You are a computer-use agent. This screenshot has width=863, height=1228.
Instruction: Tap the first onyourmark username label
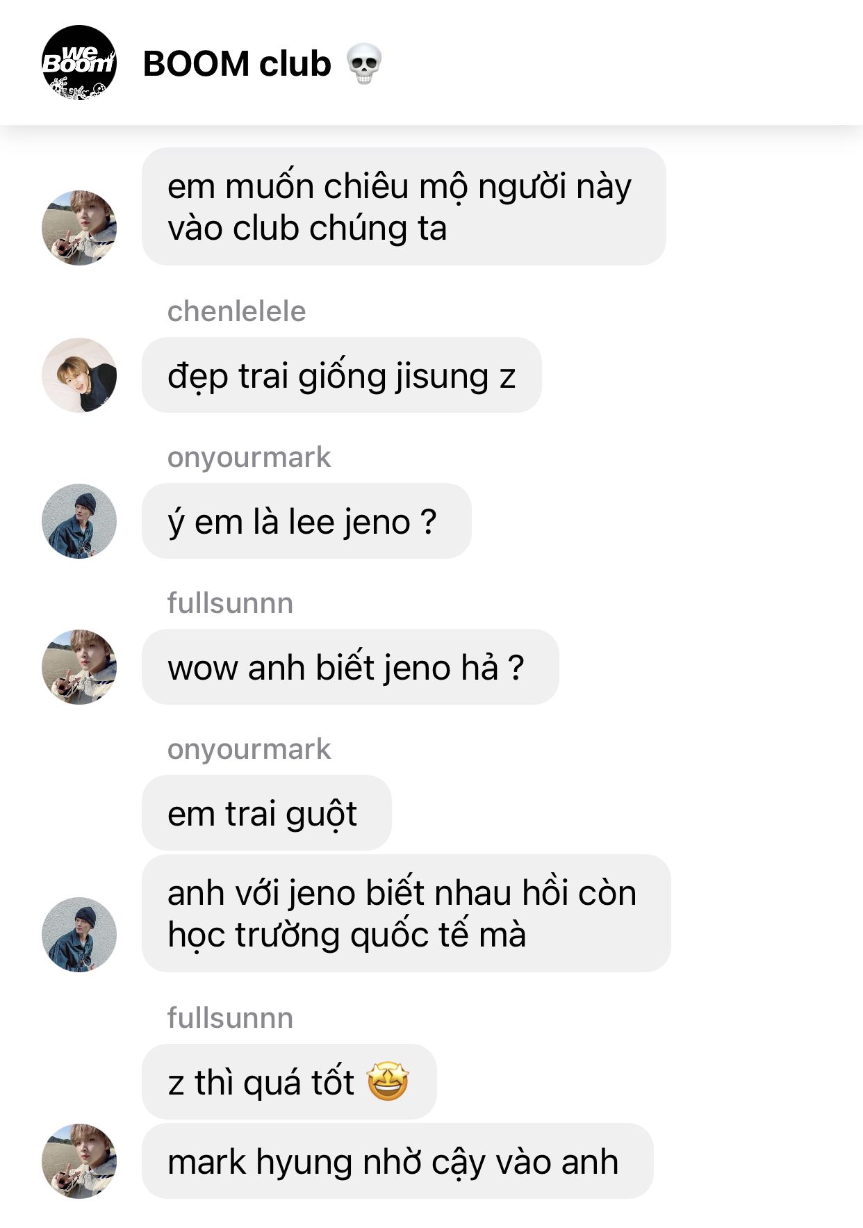(x=249, y=457)
